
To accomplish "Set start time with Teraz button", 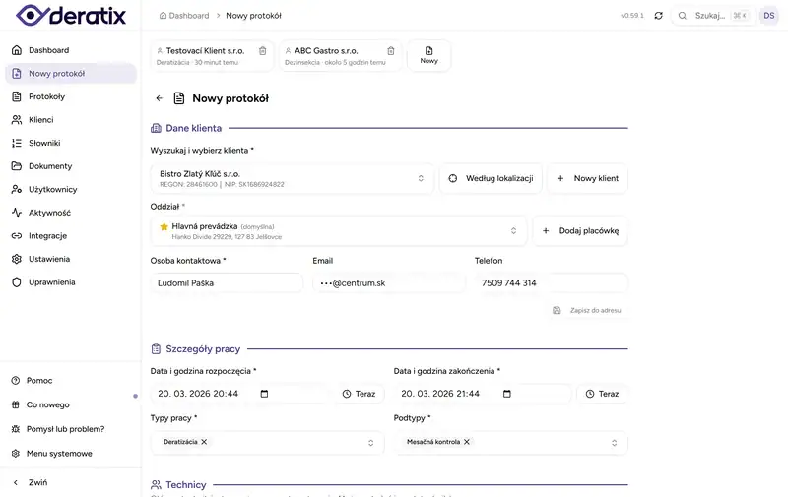I will tap(359, 394).
